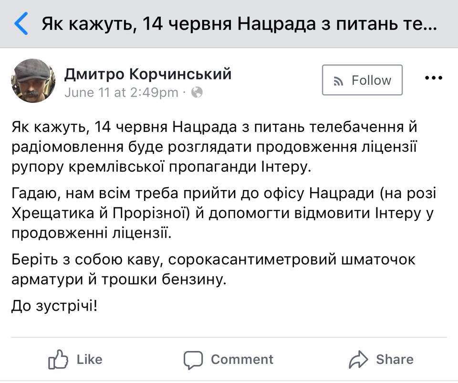This screenshot has width=458, height=383.
Task: Open the author name Дмитро Корчинський
Action: (148, 74)
